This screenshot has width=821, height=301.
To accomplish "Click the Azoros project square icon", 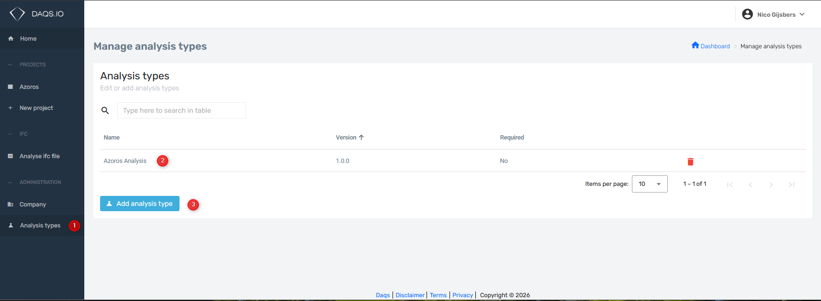I will [x=11, y=87].
